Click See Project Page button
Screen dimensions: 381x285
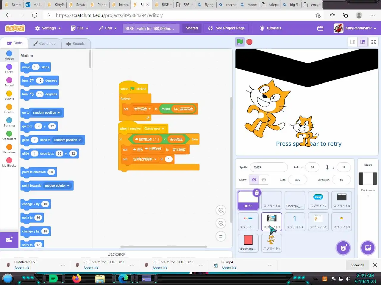click(x=227, y=28)
